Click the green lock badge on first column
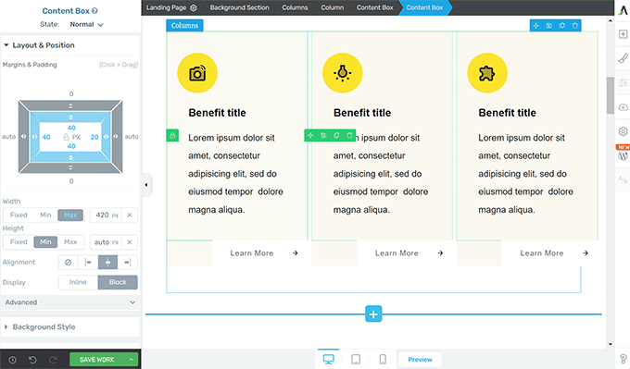This screenshot has height=369, width=630. point(172,136)
